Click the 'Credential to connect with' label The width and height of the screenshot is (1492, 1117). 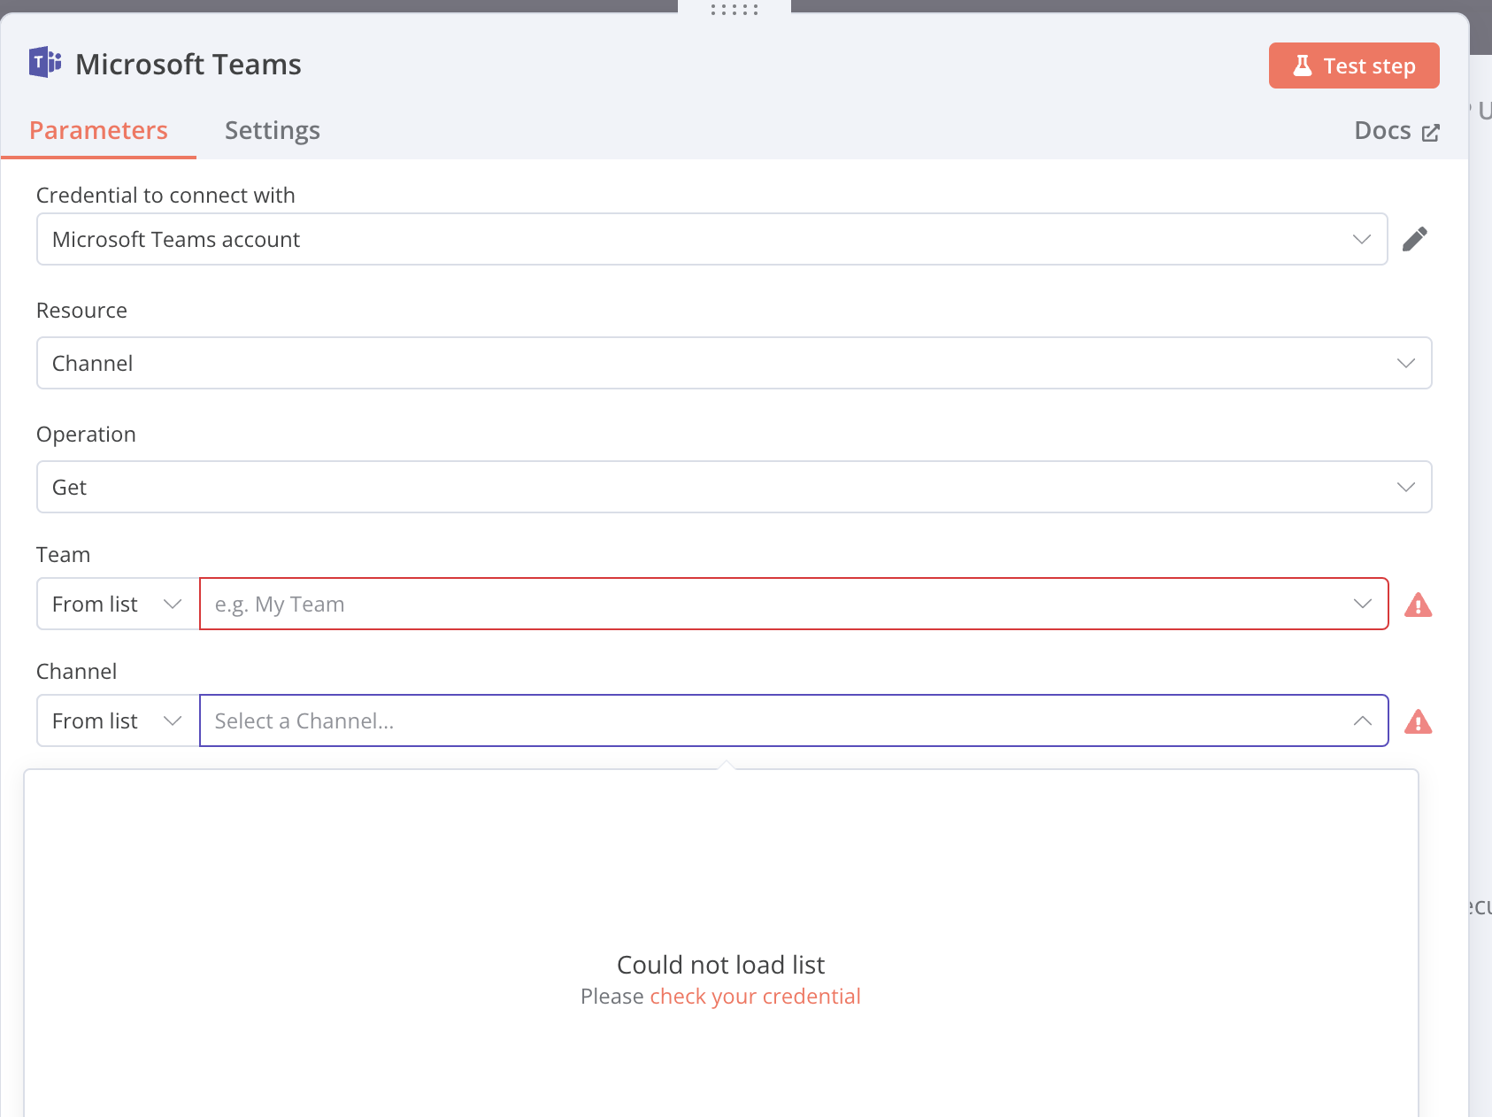pyautogui.click(x=165, y=195)
